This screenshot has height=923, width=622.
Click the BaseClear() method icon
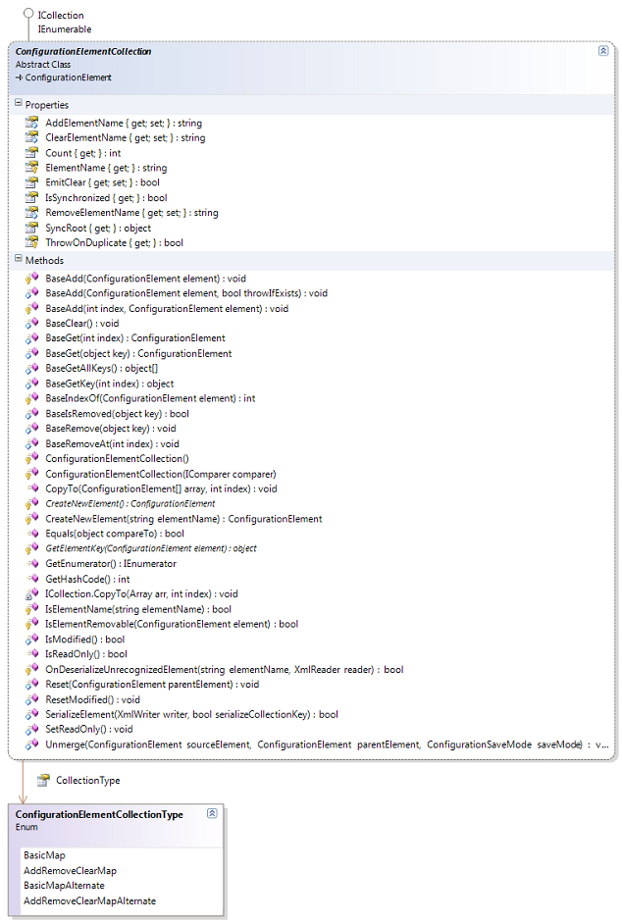click(31, 323)
